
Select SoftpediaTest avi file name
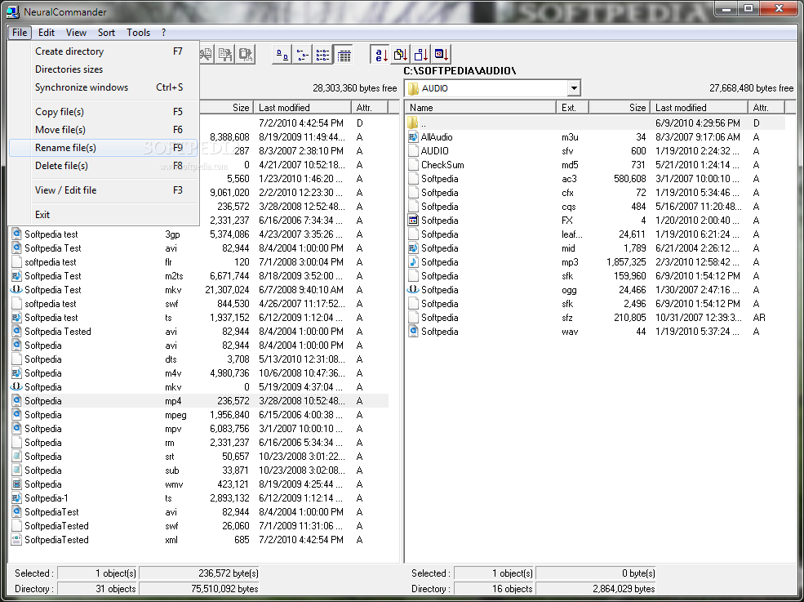[51, 511]
